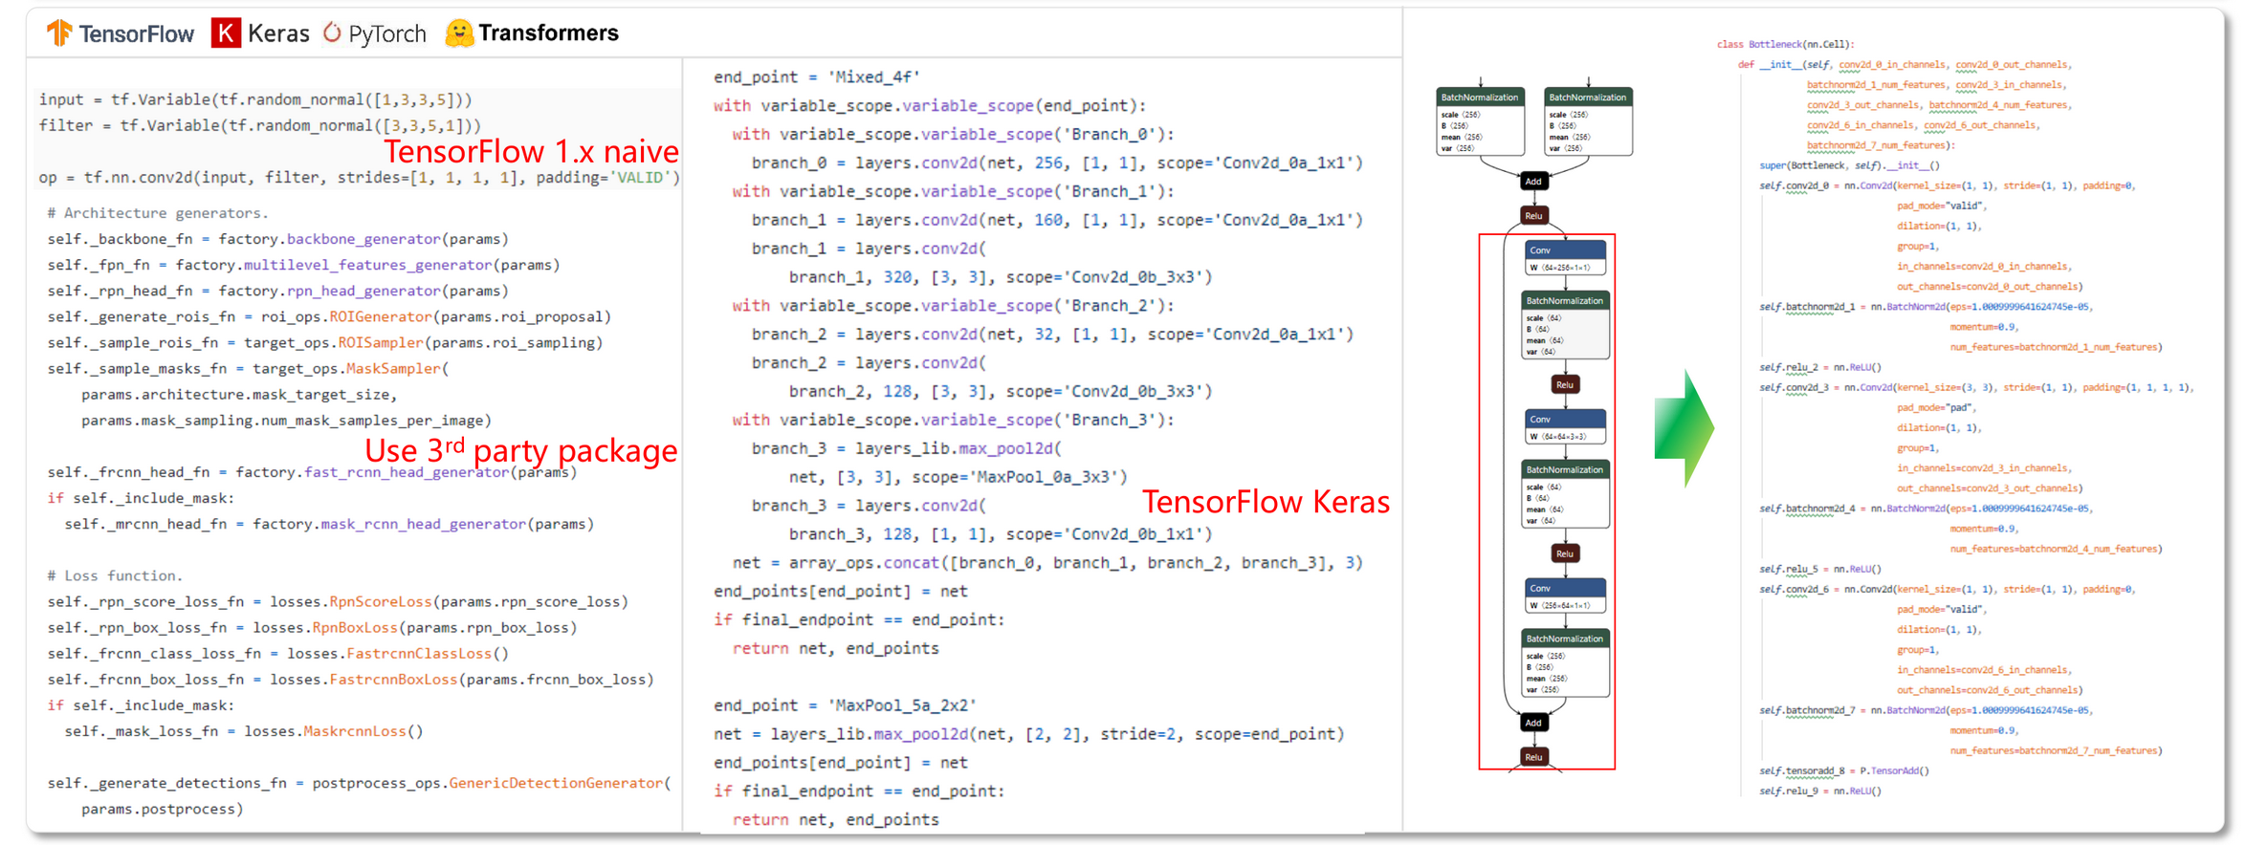Screen dimensions: 2246x845
Task: Click the 'self.relu_2 = nn.ReLU()' line
Action: click(x=1820, y=367)
